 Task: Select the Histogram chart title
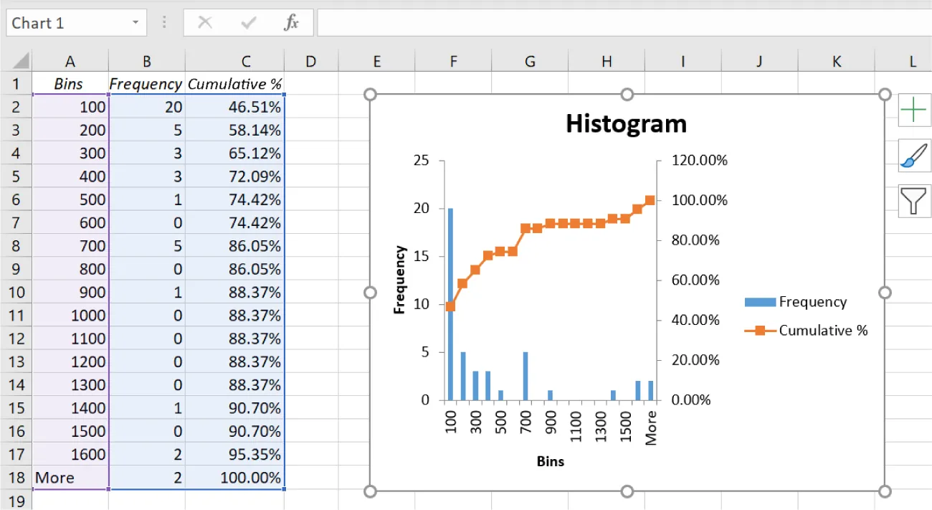pyautogui.click(x=625, y=124)
